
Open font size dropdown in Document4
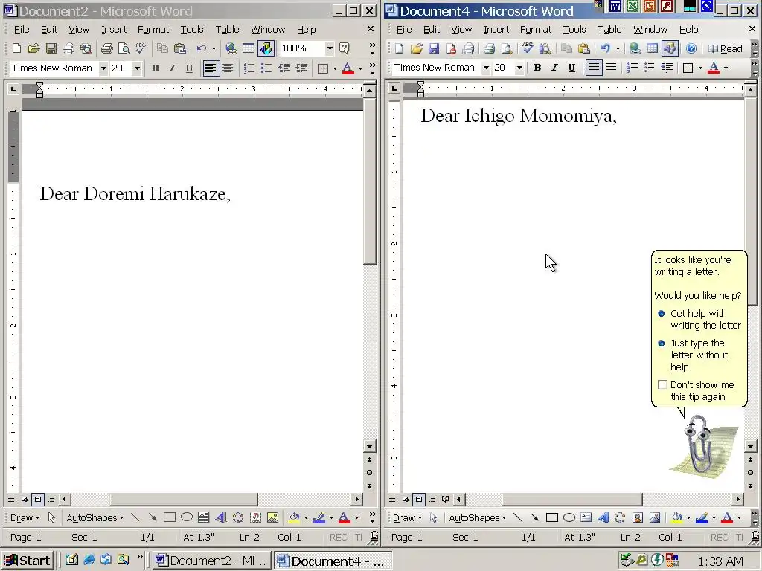coord(519,68)
